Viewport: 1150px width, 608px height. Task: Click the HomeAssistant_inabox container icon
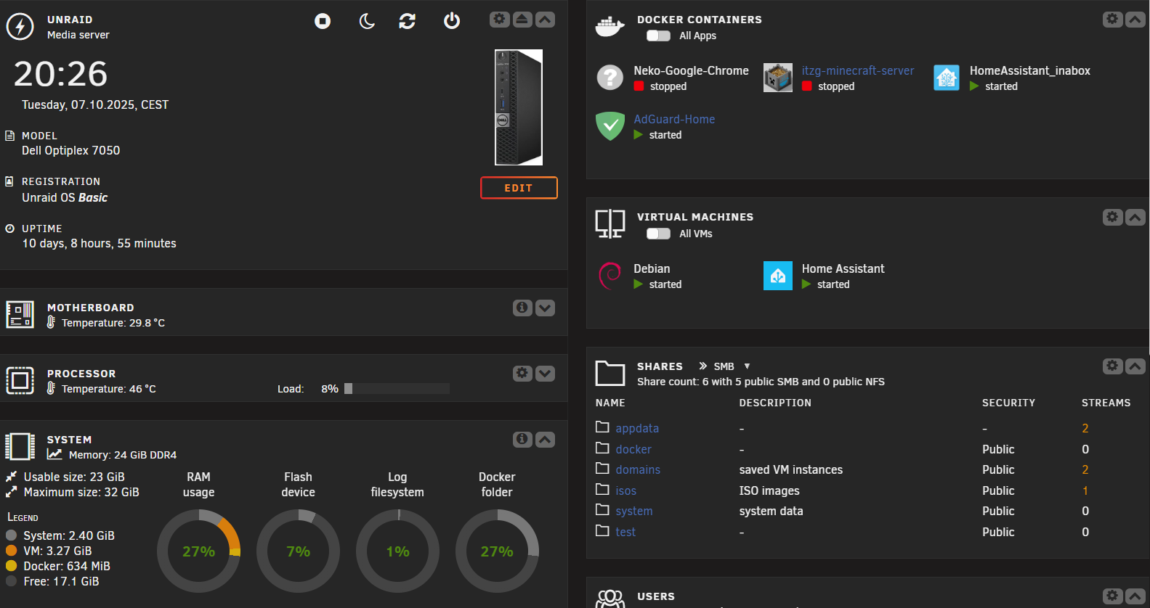pos(947,77)
